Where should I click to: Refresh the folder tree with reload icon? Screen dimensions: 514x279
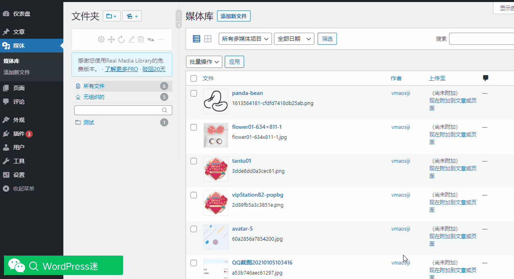tap(121, 39)
